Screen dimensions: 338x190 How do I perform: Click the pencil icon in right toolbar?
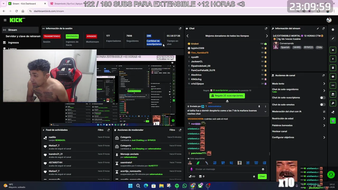(x=333, y=39)
